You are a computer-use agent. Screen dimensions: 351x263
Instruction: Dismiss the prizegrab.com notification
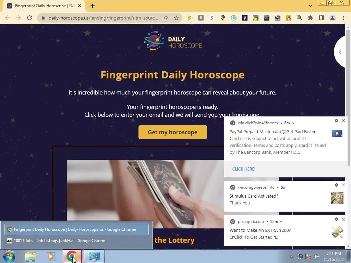pyautogui.click(x=343, y=219)
